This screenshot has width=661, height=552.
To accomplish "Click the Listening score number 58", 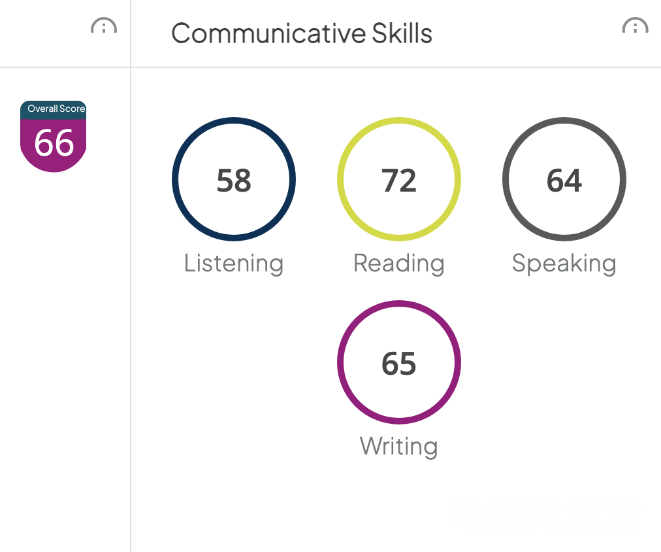I will pyautogui.click(x=234, y=180).
